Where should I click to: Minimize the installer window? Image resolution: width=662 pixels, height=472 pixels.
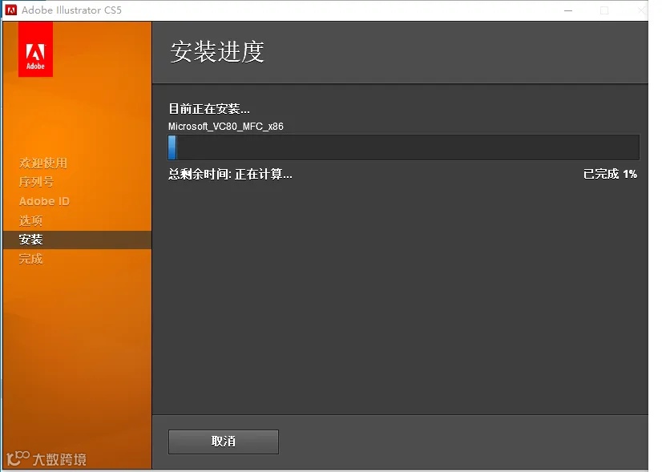[x=568, y=10]
